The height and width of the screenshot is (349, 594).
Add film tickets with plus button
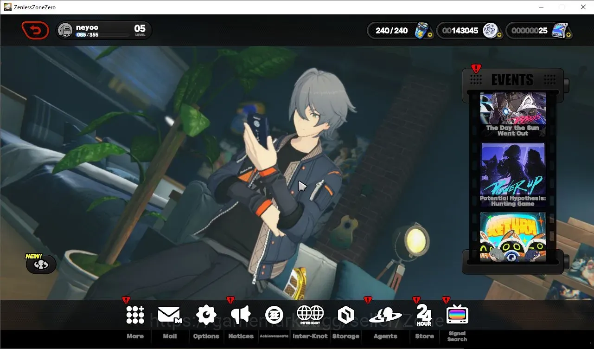[x=568, y=35]
